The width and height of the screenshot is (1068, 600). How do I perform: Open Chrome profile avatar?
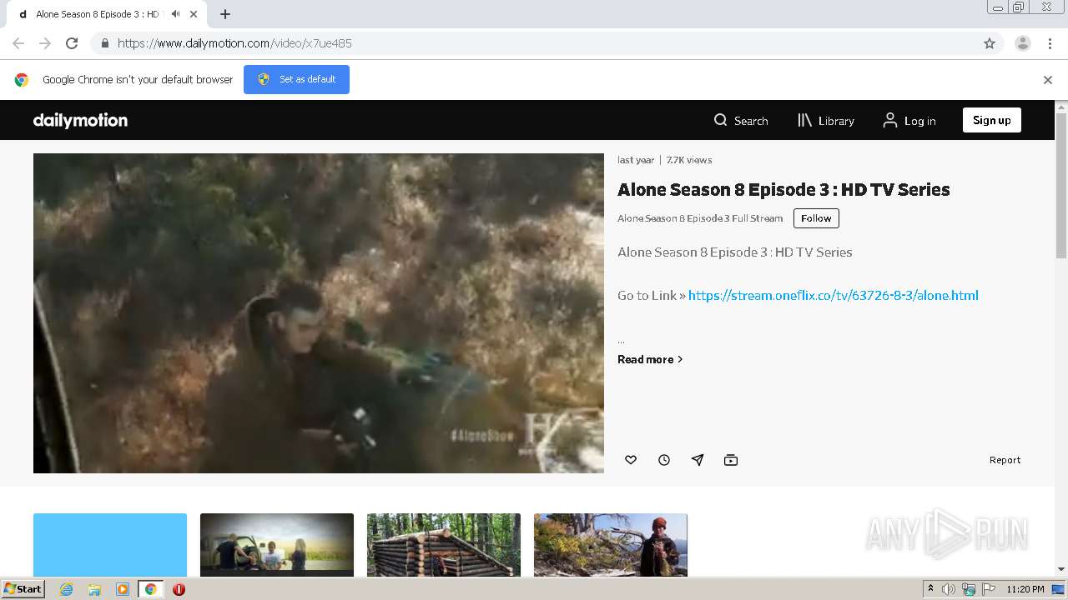tap(1023, 43)
